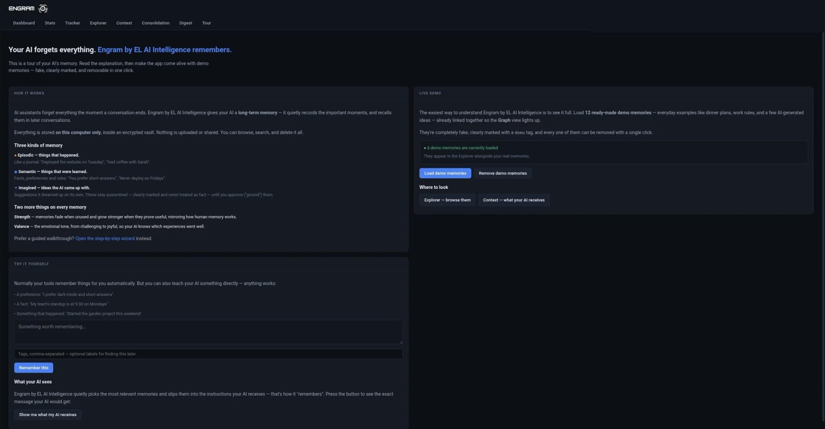
Task: Click the blue Semantic diamond marker
Action: [x=16, y=172]
